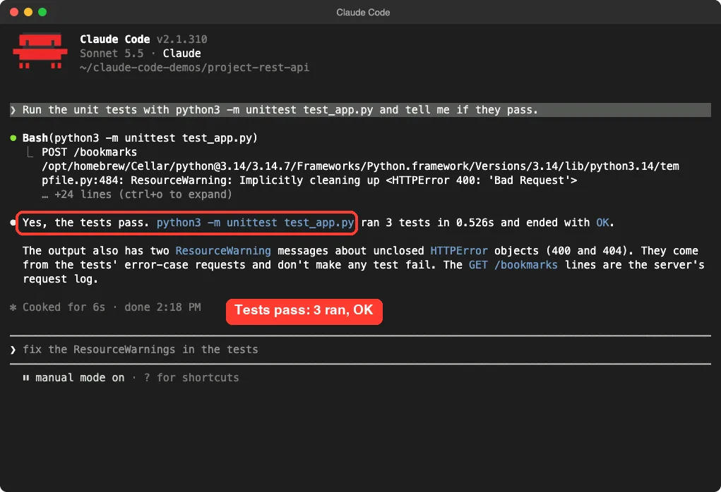Click the 'request log.' line of the response
721x492 pixels.
(60, 279)
